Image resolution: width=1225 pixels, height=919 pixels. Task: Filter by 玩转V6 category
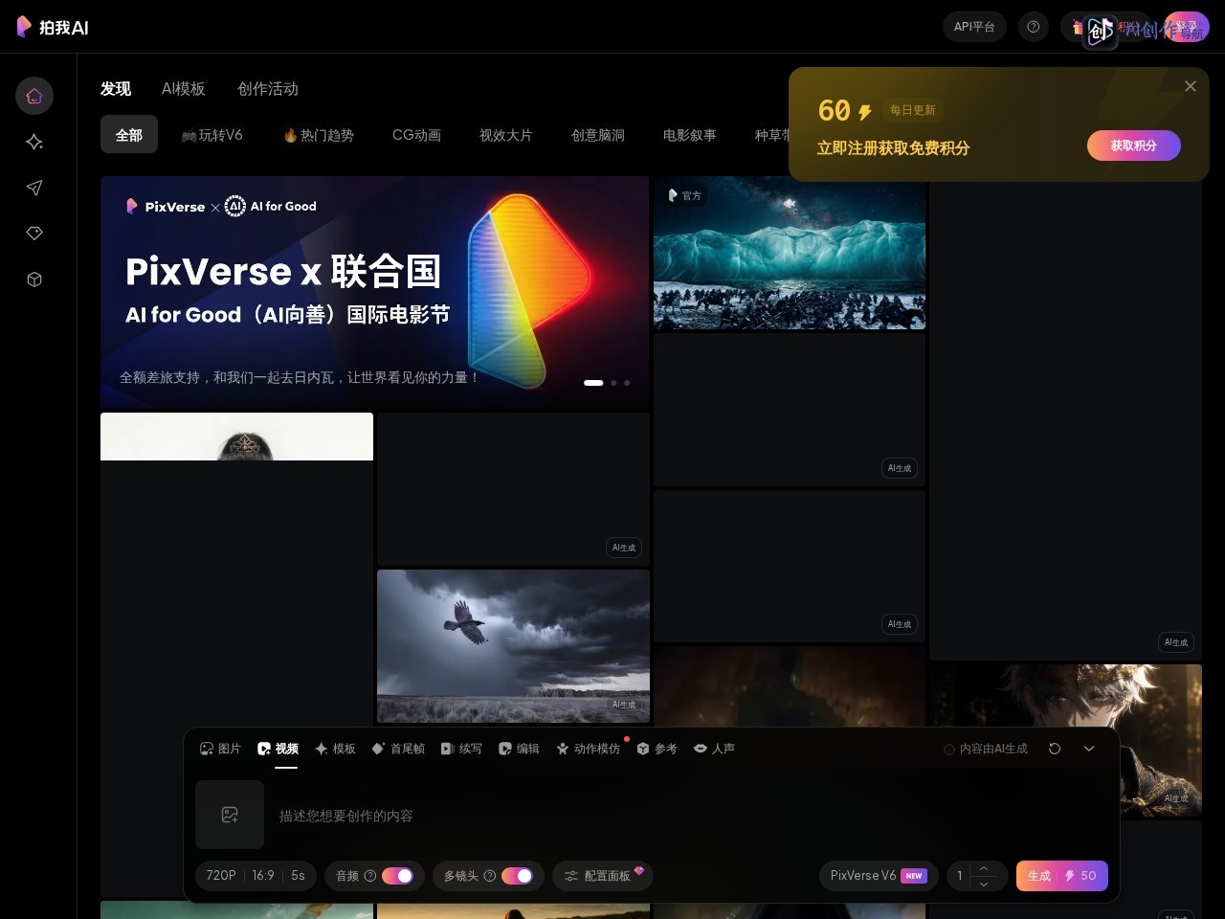(212, 135)
